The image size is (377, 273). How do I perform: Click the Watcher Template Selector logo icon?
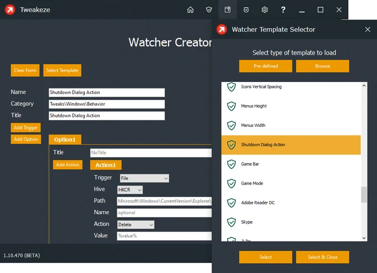click(x=221, y=29)
